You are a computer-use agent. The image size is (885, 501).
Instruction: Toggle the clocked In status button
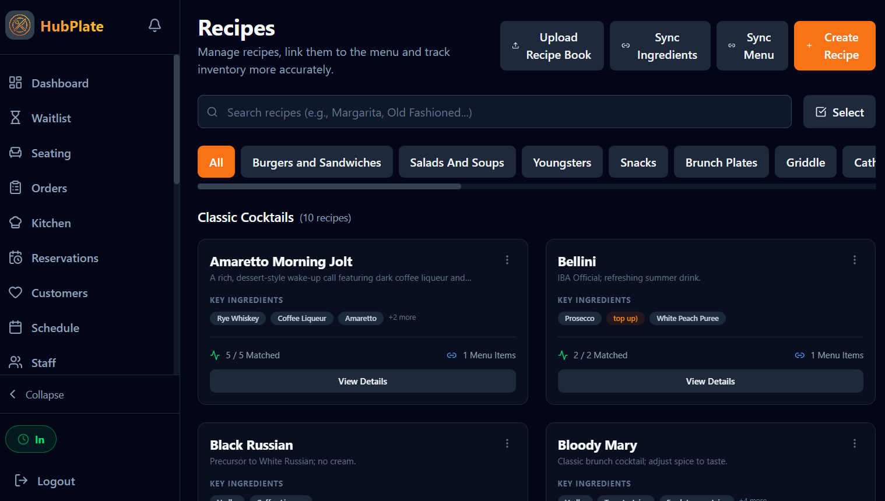tap(31, 439)
